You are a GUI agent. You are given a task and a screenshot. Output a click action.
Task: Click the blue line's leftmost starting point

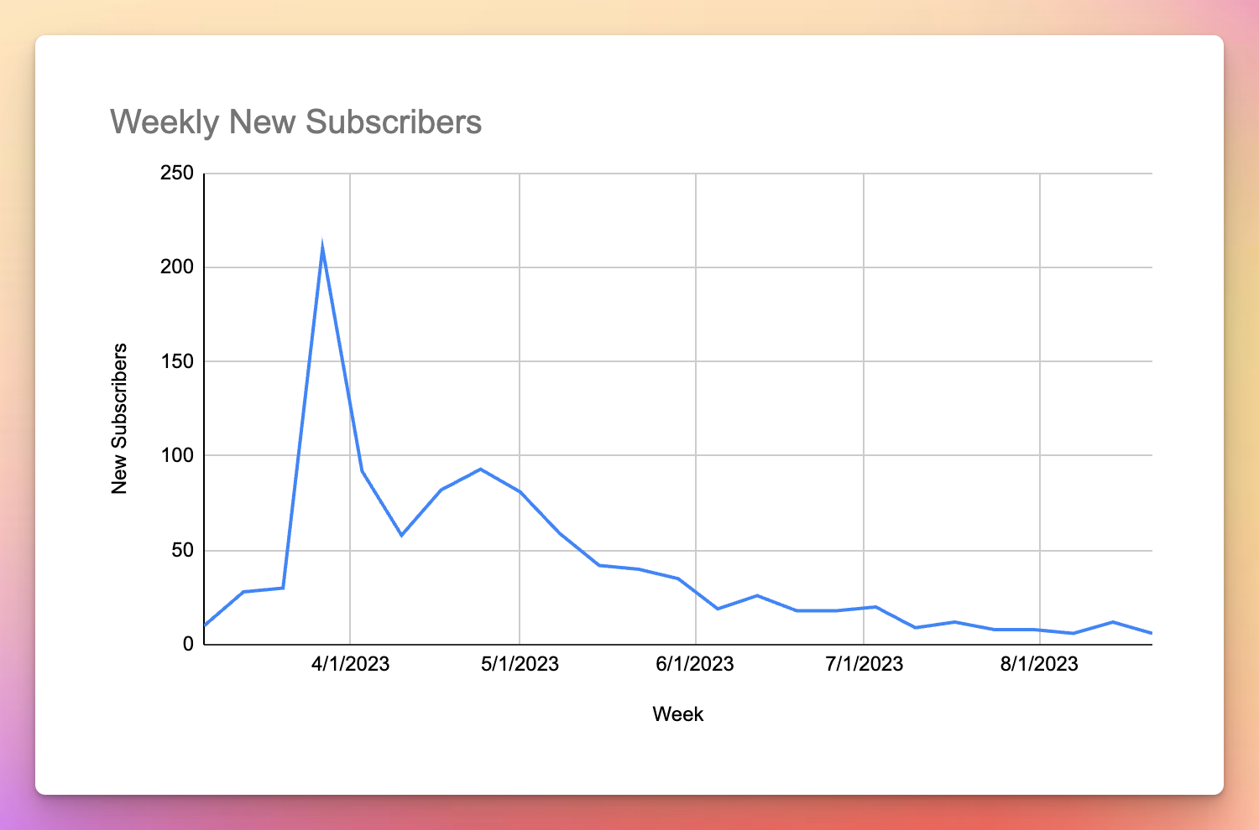[x=206, y=625]
